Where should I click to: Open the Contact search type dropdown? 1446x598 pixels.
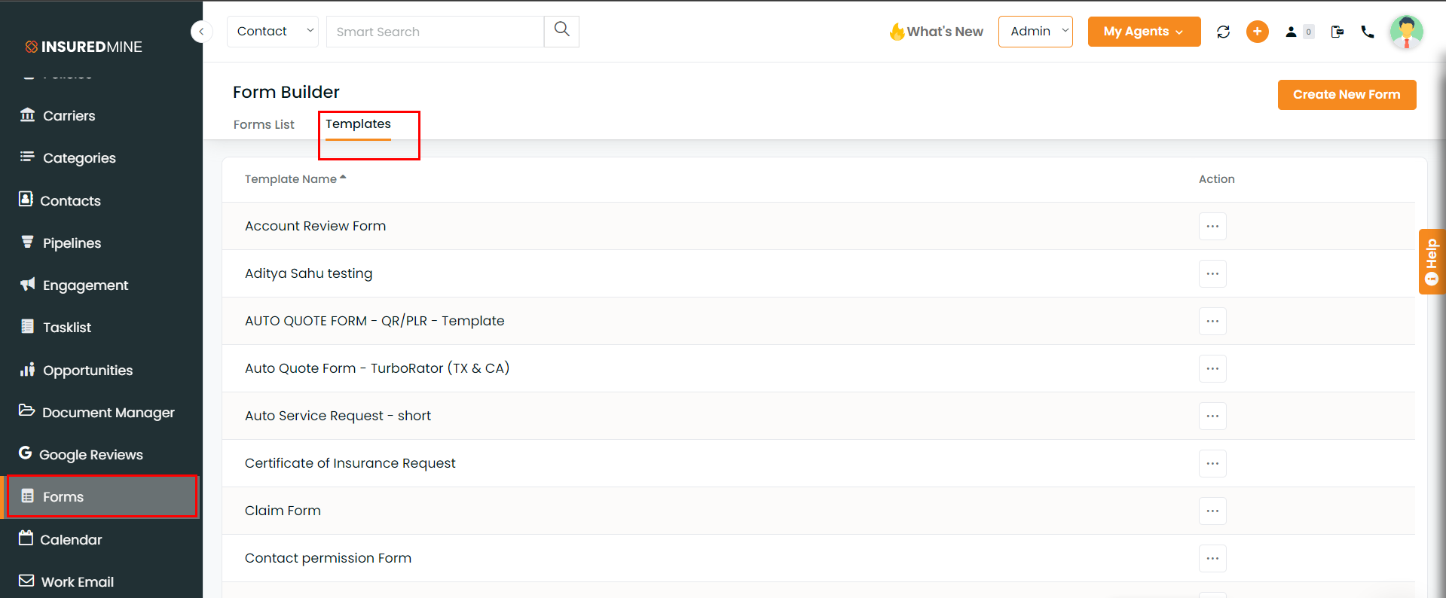273,31
